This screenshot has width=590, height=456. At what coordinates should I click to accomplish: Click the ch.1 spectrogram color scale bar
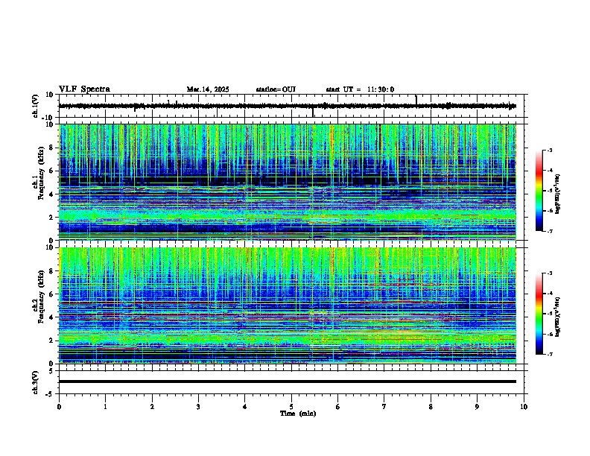click(x=539, y=191)
